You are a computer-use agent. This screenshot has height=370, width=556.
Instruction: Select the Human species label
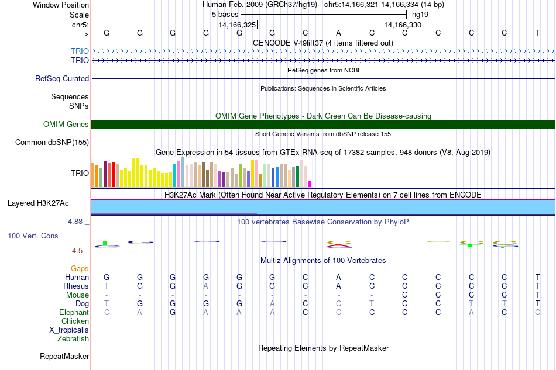(77, 277)
